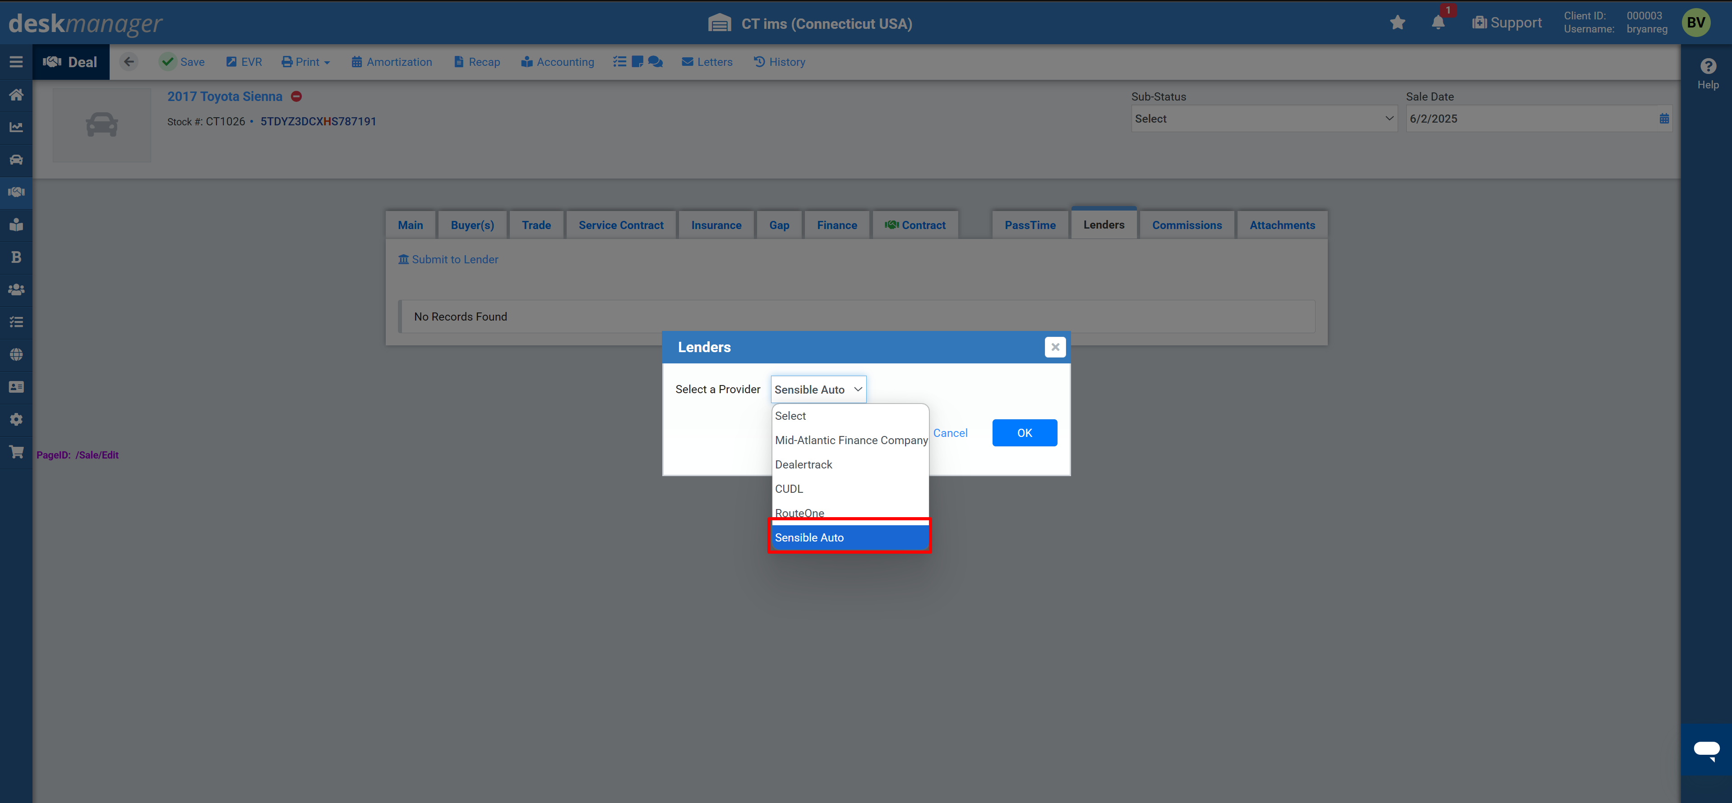Open Letters from toolbar

707,62
